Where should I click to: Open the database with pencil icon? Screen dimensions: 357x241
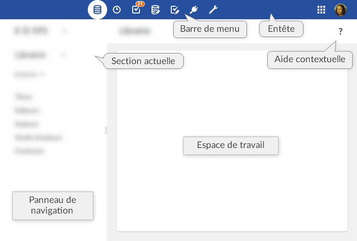click(155, 10)
